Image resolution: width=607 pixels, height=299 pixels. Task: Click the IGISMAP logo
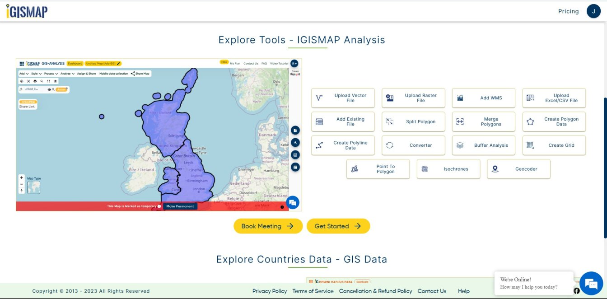tap(27, 11)
